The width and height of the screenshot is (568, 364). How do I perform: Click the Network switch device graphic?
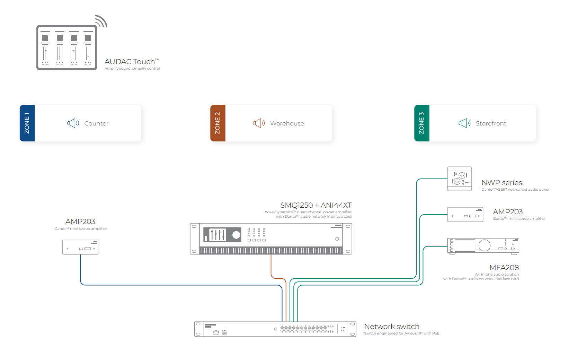pyautogui.click(x=275, y=329)
